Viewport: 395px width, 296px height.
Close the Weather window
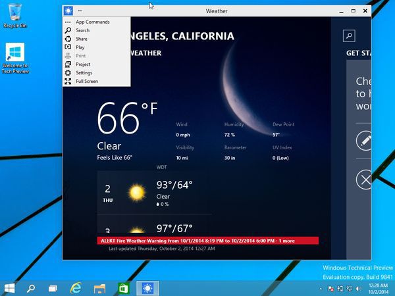(365, 11)
